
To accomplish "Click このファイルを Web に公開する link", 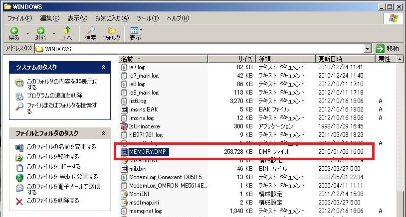I will 62,177.
